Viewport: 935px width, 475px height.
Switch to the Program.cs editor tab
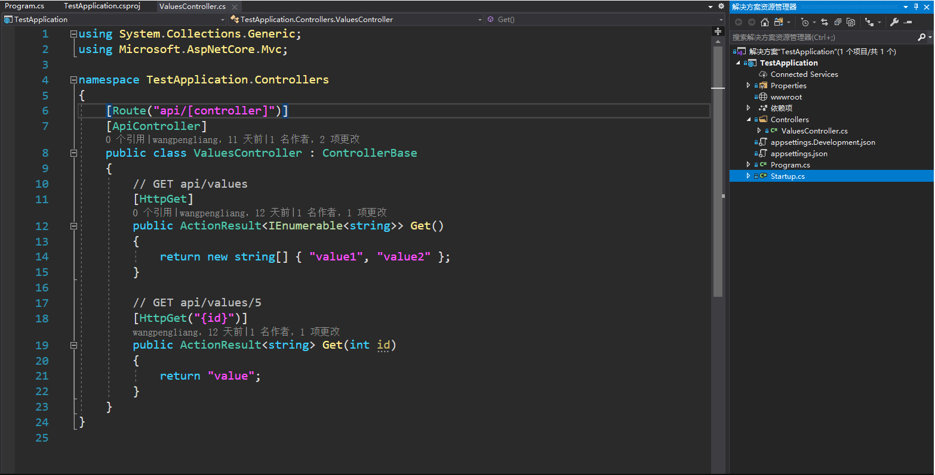[24, 6]
